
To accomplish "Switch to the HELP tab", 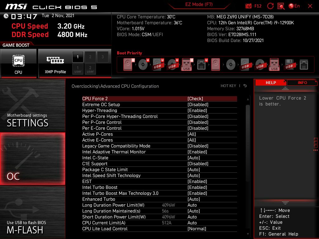I will pyautogui.click(x=271, y=83).
